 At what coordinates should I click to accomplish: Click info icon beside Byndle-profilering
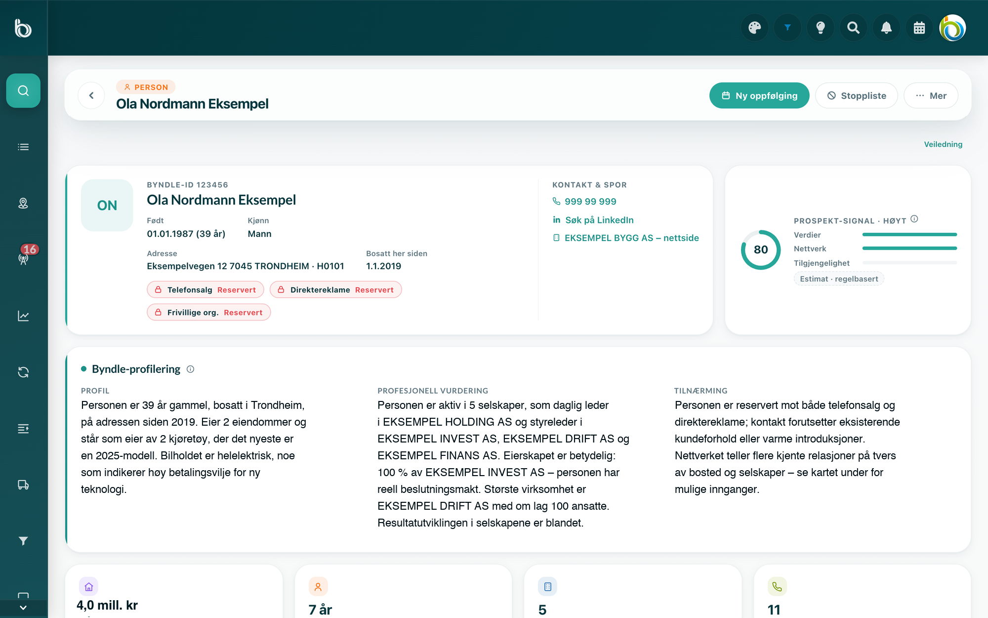click(191, 369)
